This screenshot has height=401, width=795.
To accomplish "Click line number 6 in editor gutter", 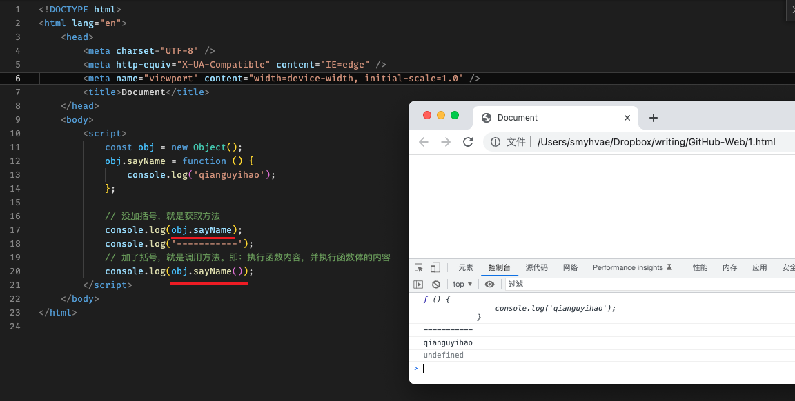I will tap(18, 78).
